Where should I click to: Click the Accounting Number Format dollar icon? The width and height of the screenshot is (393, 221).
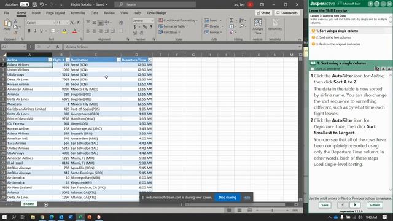135,27
